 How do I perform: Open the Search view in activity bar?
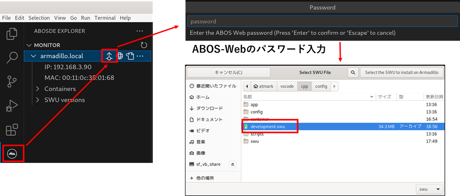(x=12, y=58)
